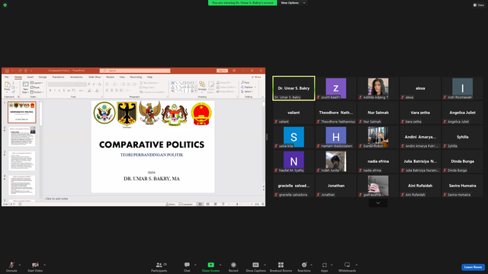Show more participants with down chevron
This screenshot has height=274, width=488.
point(378,203)
